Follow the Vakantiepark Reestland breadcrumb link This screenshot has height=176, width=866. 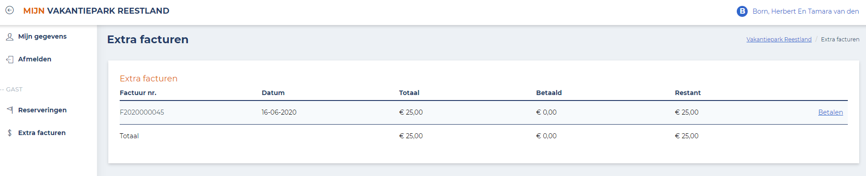(779, 40)
